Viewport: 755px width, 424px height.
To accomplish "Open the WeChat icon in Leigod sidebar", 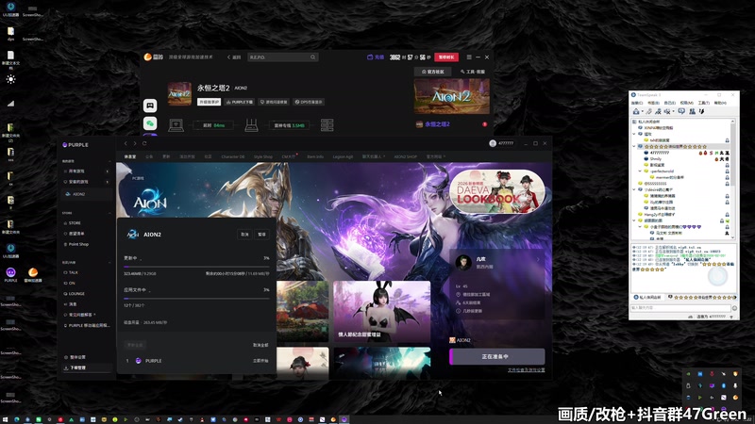I will [x=150, y=123].
